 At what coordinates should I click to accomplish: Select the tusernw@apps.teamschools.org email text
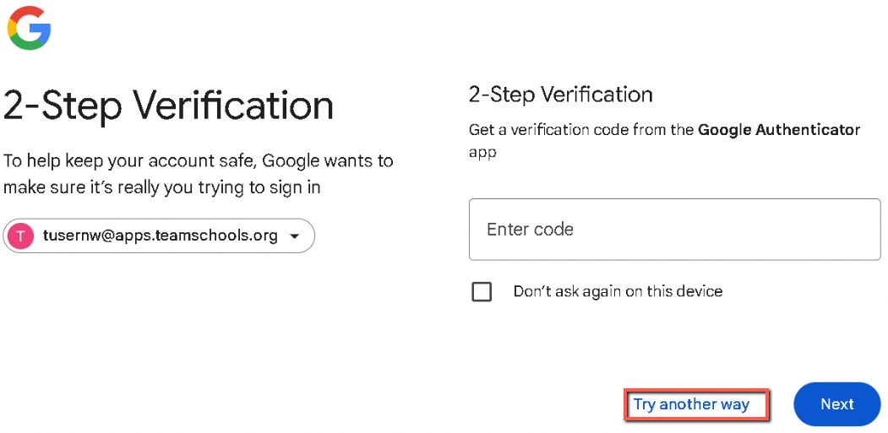[161, 236]
